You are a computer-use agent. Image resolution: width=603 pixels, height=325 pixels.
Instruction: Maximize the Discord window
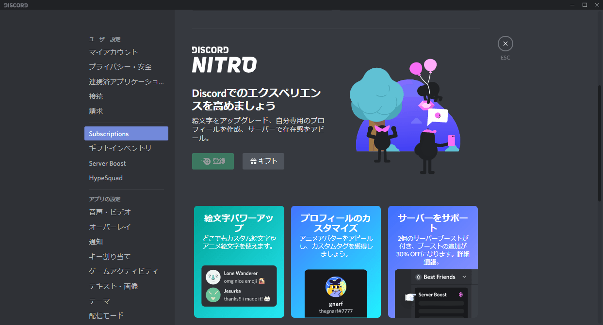pos(585,5)
